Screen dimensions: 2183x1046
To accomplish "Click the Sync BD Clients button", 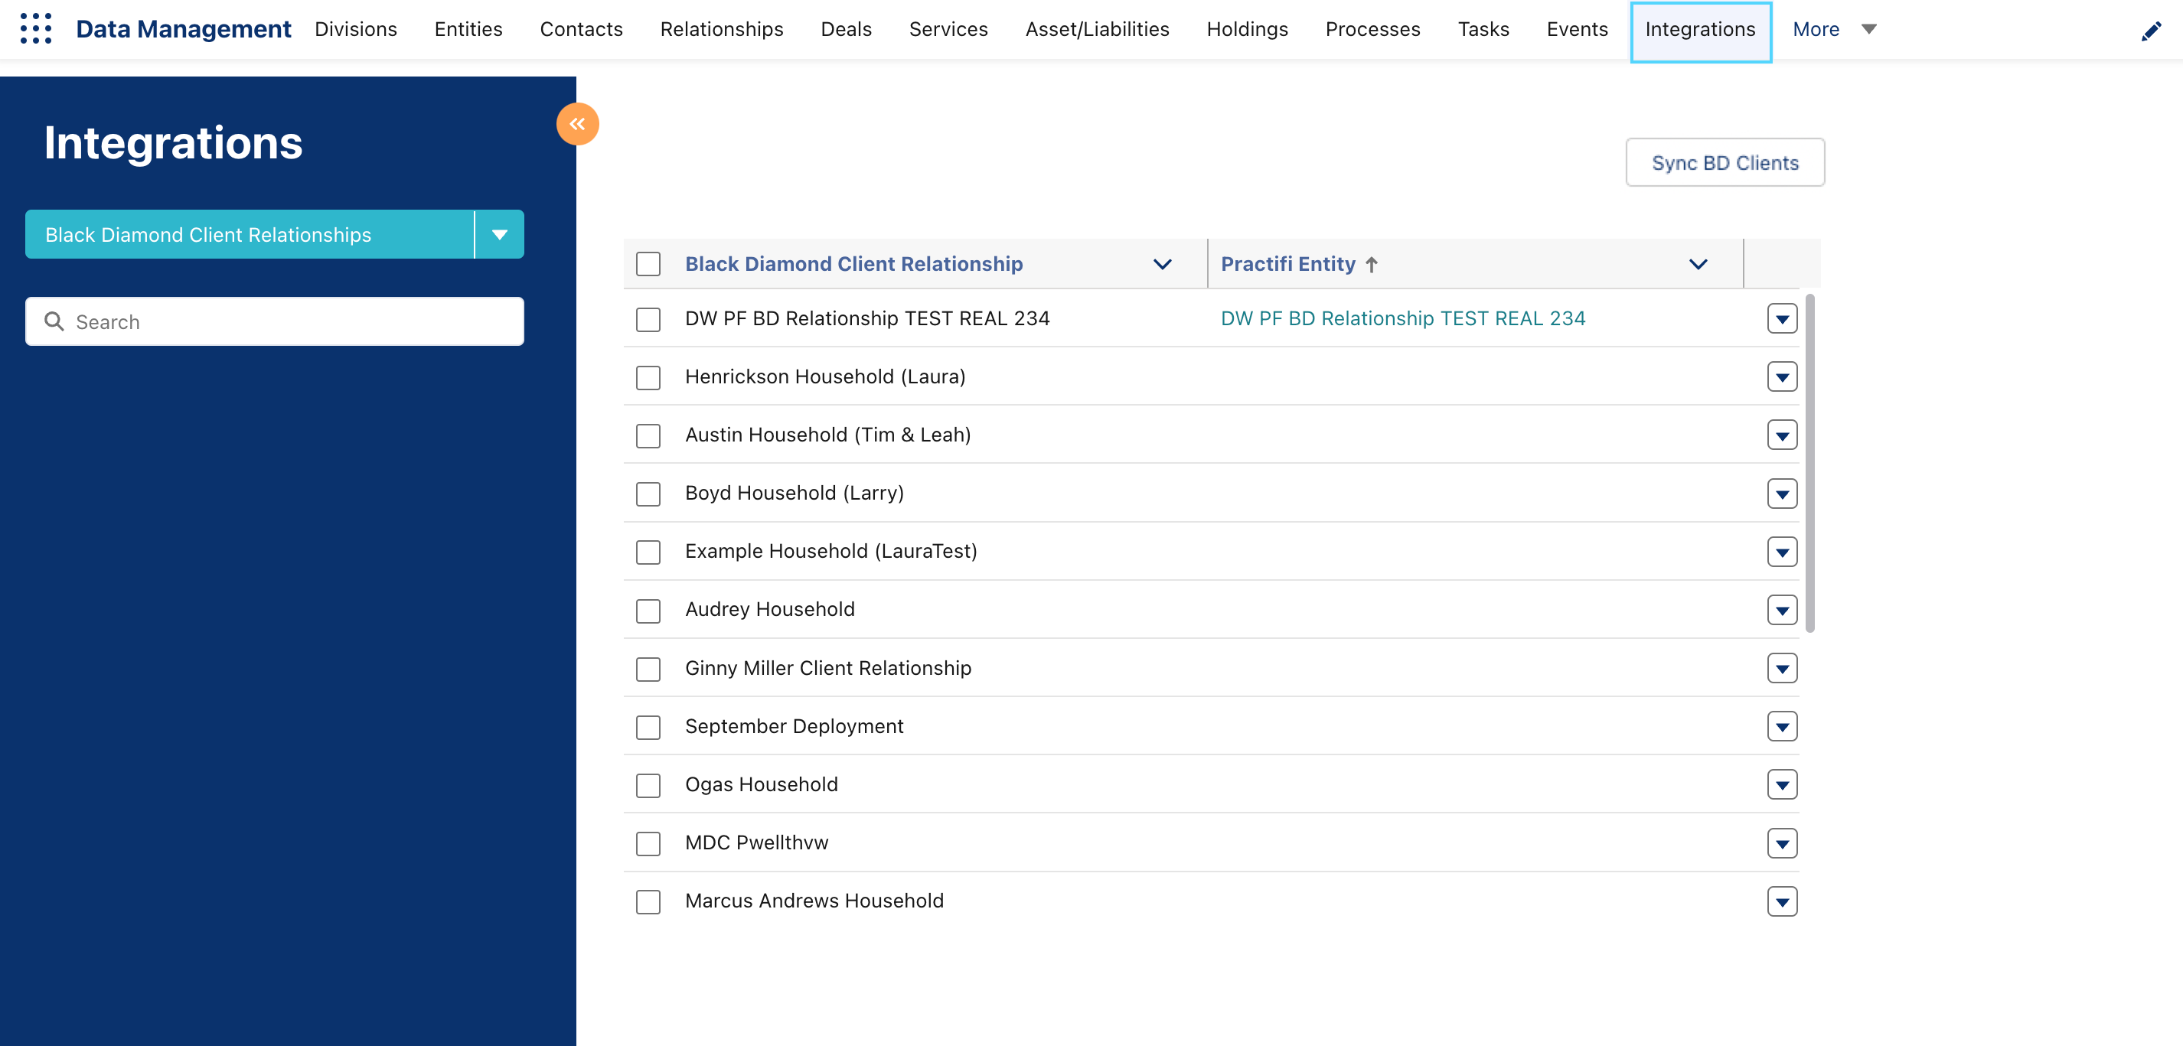I will click(1725, 163).
